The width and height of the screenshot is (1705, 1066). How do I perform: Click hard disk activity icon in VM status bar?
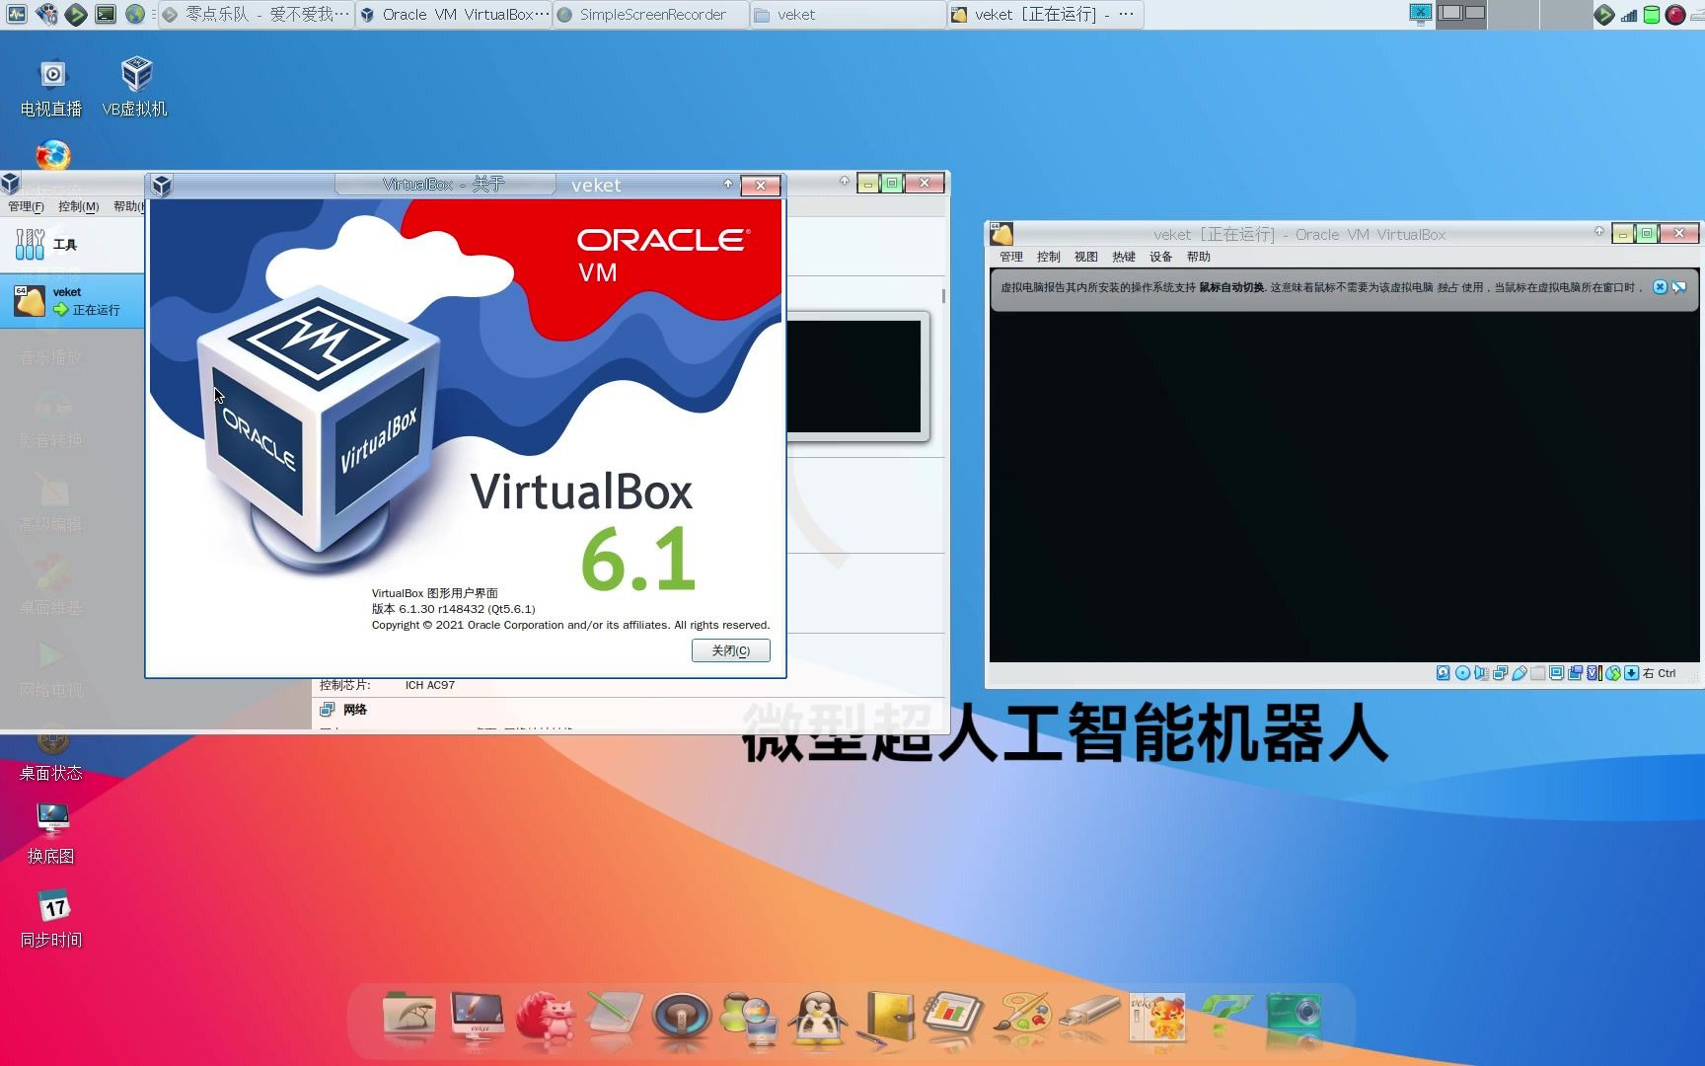coord(1443,673)
